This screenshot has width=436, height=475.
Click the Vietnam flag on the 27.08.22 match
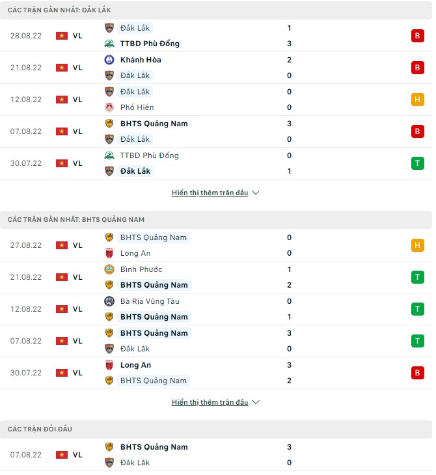tap(62, 245)
